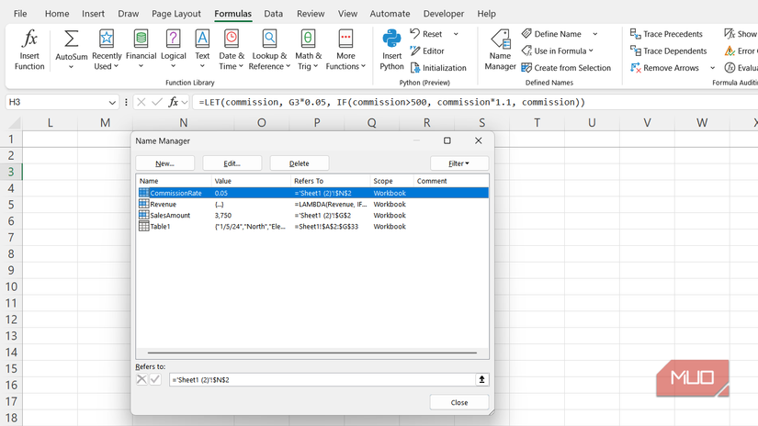Accept Refers to edit with checkmark button
Screen dimensions: 758x426
tap(154, 379)
